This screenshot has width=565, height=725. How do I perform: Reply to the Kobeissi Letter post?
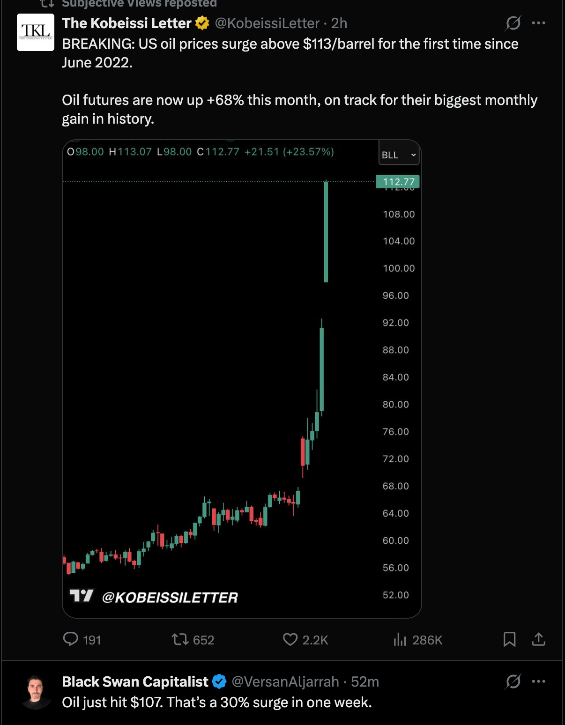(x=71, y=639)
